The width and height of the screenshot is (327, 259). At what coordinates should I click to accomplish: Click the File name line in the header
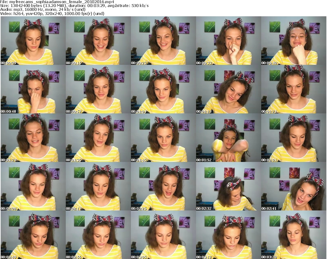(x=57, y=2)
